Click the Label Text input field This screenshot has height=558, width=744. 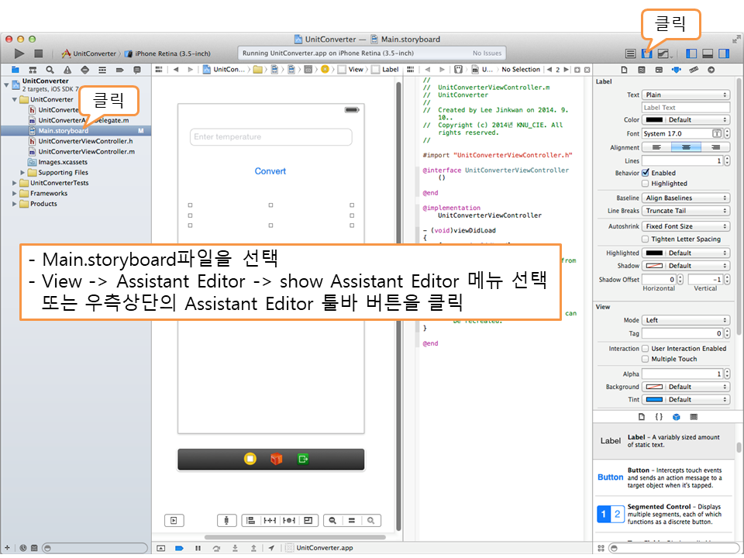click(x=686, y=108)
